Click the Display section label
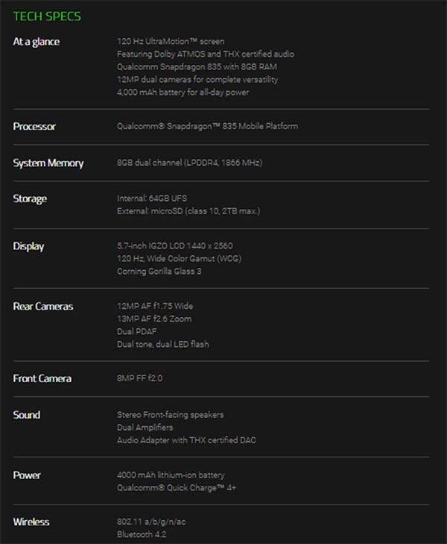The height and width of the screenshot is (544, 447). [28, 246]
